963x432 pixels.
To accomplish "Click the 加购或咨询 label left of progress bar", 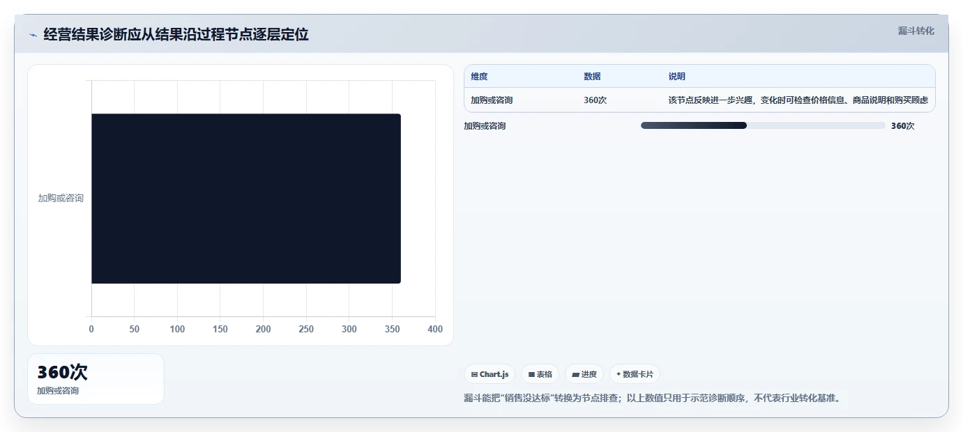I will [485, 126].
